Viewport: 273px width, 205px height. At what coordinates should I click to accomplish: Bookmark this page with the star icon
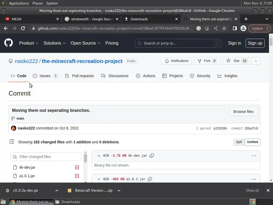coord(224,28)
